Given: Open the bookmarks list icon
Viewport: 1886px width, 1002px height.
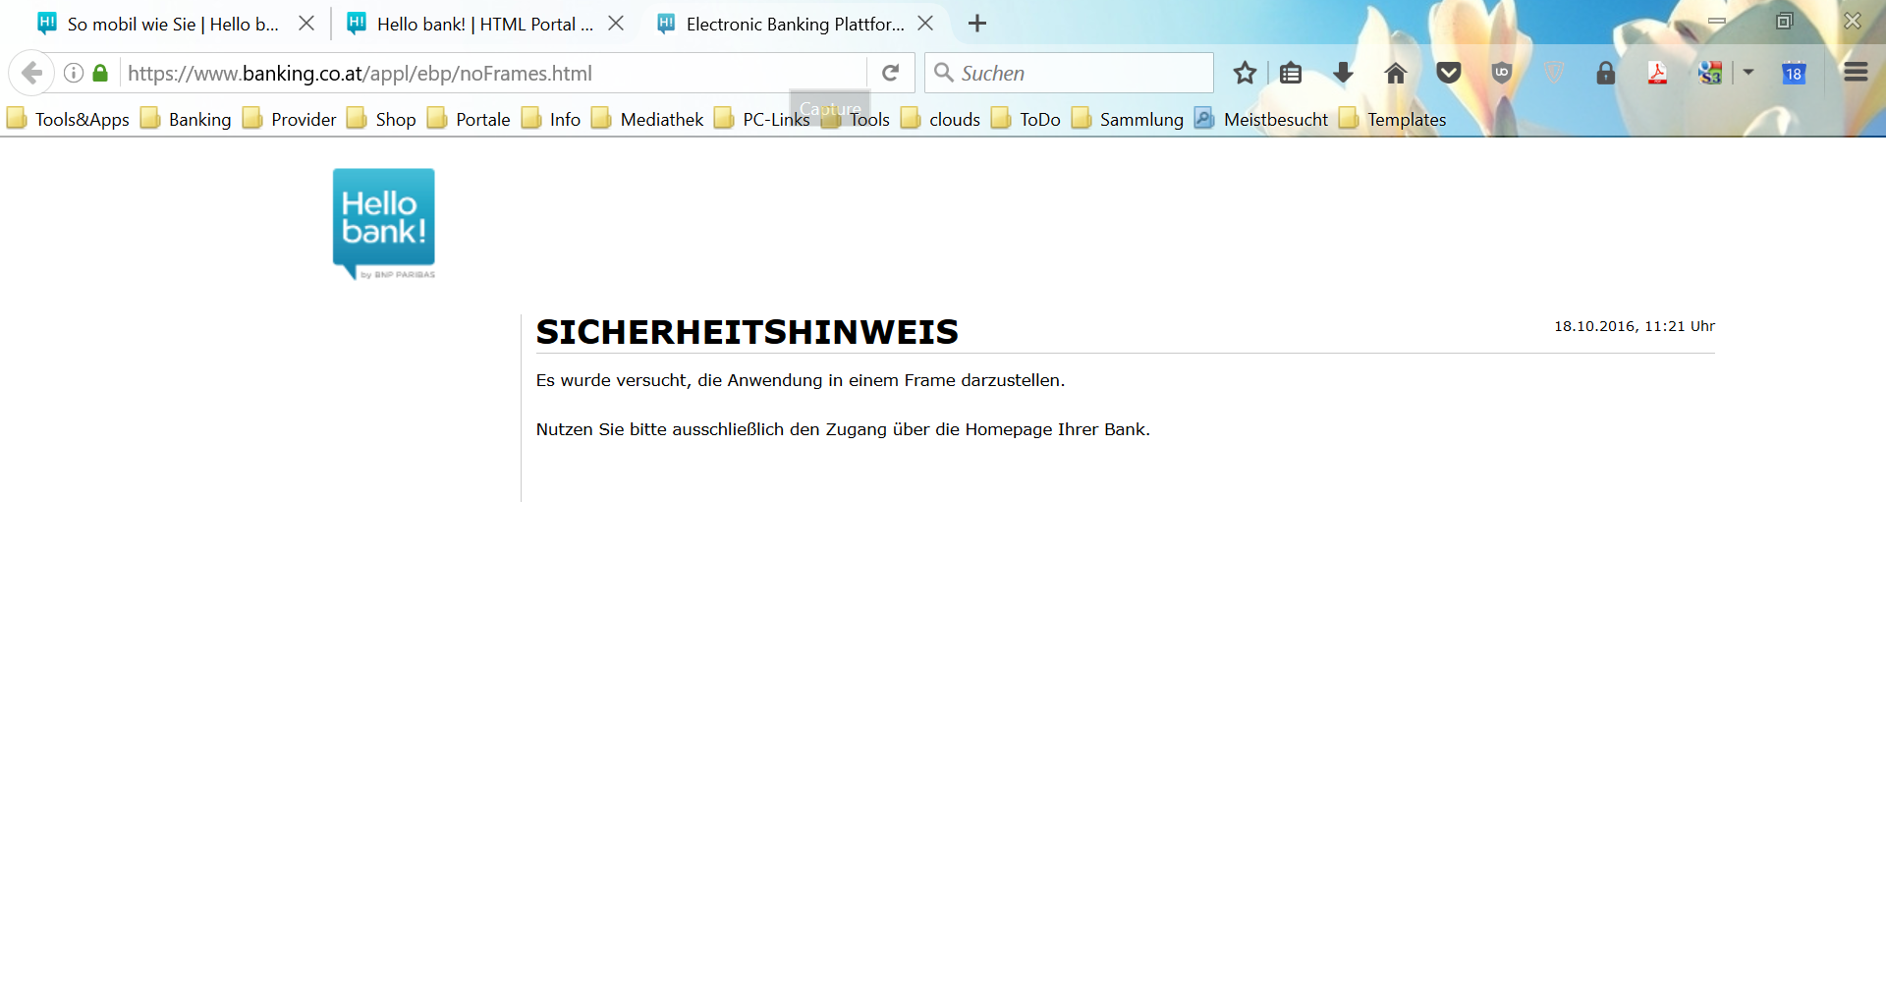Looking at the screenshot, I should [1291, 73].
